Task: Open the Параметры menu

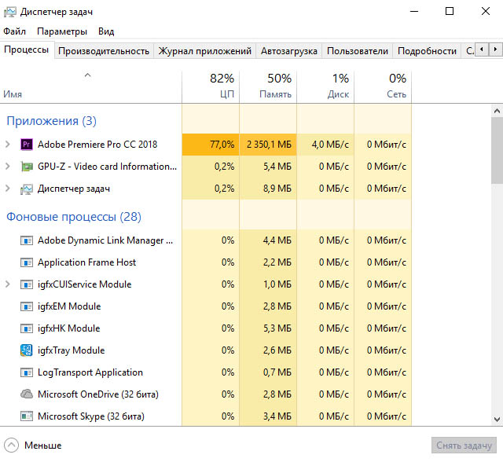Action: click(62, 31)
